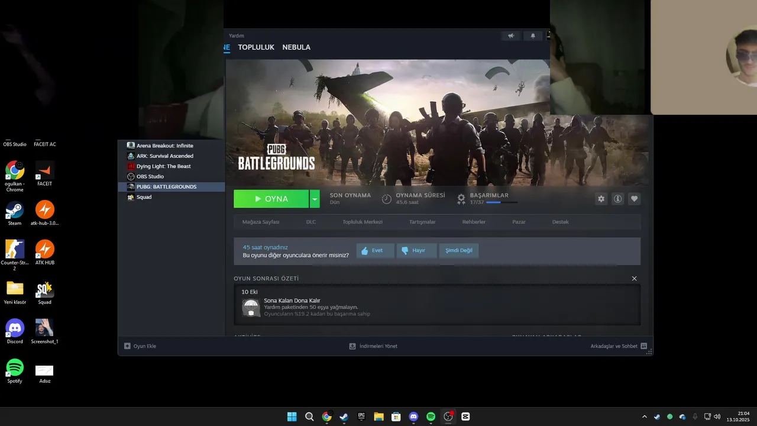
Task: Select the Squad desktop shortcut
Action: [45, 292]
